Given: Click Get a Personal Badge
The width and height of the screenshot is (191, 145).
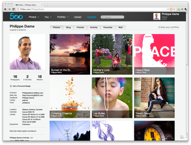Looking at the screenshot, I should pyautogui.click(x=22, y=86).
